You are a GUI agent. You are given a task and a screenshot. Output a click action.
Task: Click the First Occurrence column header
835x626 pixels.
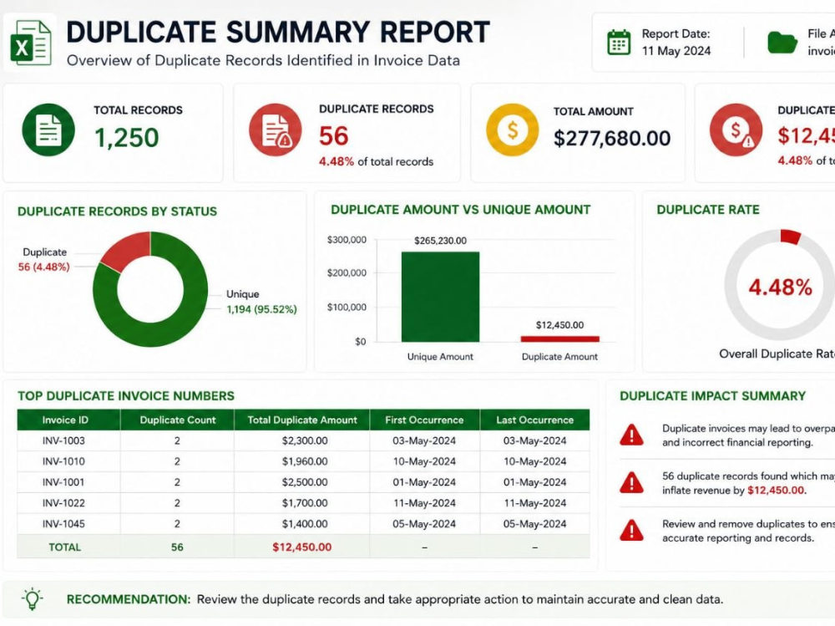point(424,420)
